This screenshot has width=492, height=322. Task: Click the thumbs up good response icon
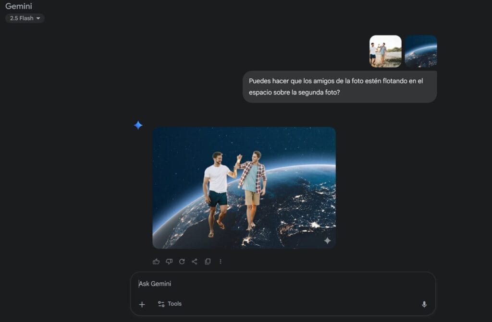pyautogui.click(x=156, y=262)
